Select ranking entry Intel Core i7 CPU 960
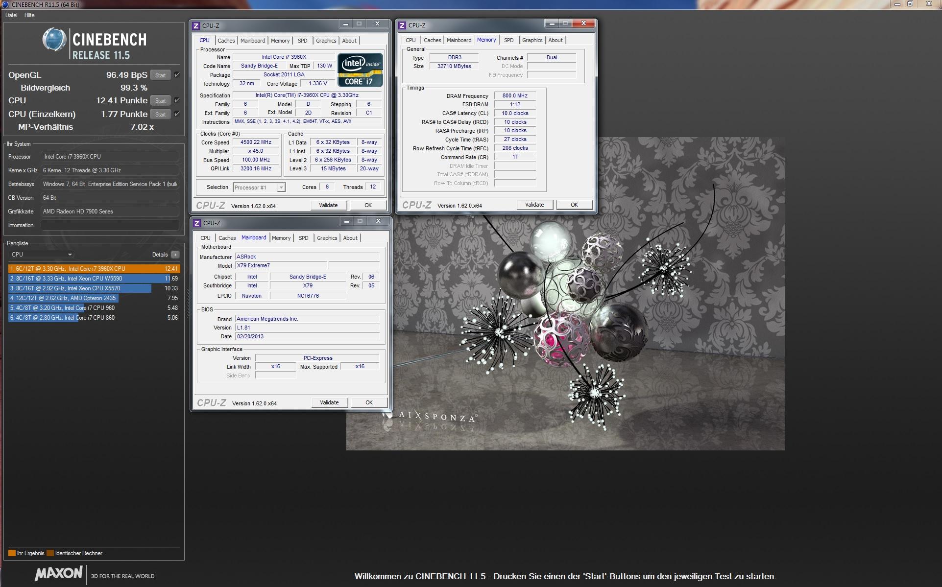Image resolution: width=942 pixels, height=587 pixels. [94, 308]
